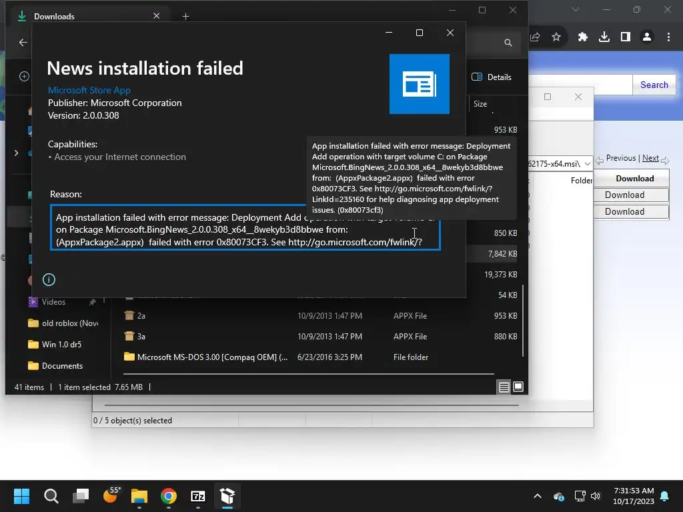The image size is (683, 512).
Task: Switch to details list view
Action: pyautogui.click(x=504, y=387)
